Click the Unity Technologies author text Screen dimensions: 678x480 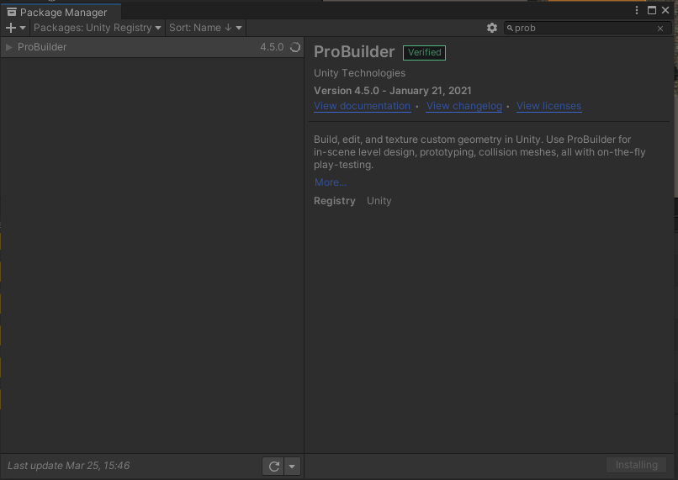click(x=360, y=73)
